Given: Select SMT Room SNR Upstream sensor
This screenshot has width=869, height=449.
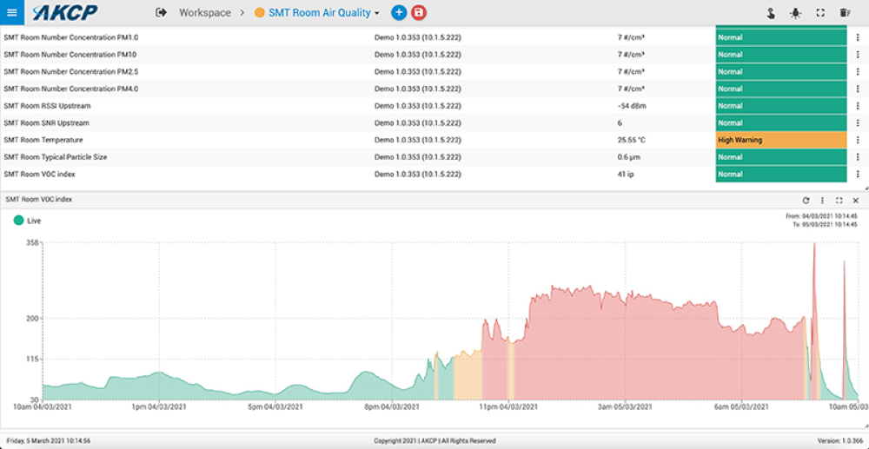Looking at the screenshot, I should (47, 123).
